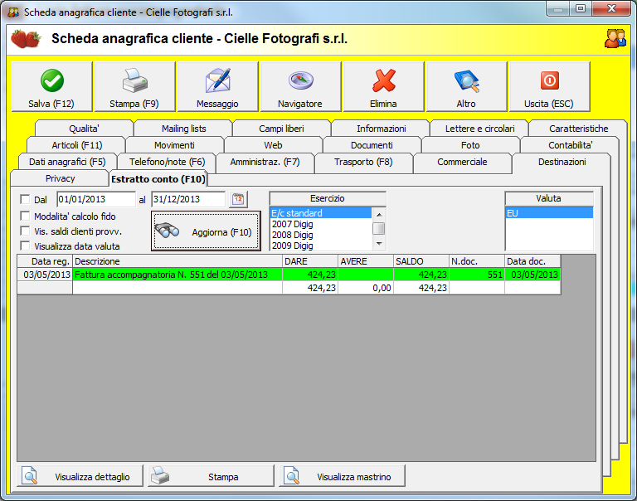
Task: Click the Esercizio list scrollbar thumb
Action: [379, 228]
